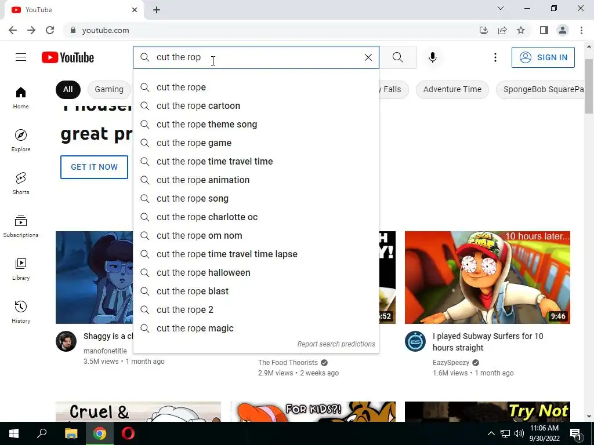Screen dimensions: 594x445
Task: Click the manofonetitle channel avatar
Action: pyautogui.click(x=66, y=341)
